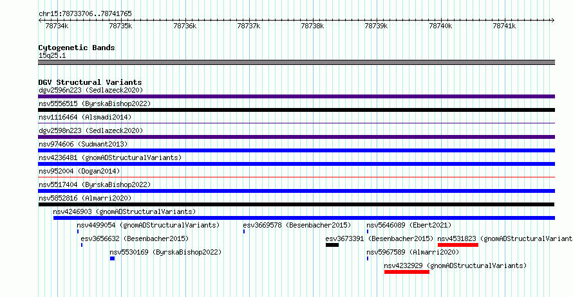573x297 pixels.
Task: Select the purple bar under dgv2598n223
Action: click(296, 137)
